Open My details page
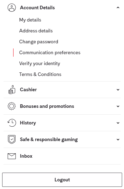This screenshot has width=124, height=189. (x=30, y=20)
